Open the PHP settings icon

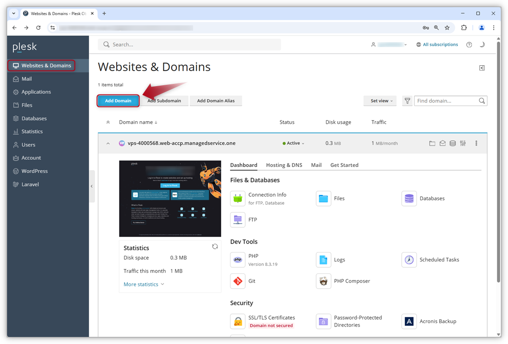[238, 260]
